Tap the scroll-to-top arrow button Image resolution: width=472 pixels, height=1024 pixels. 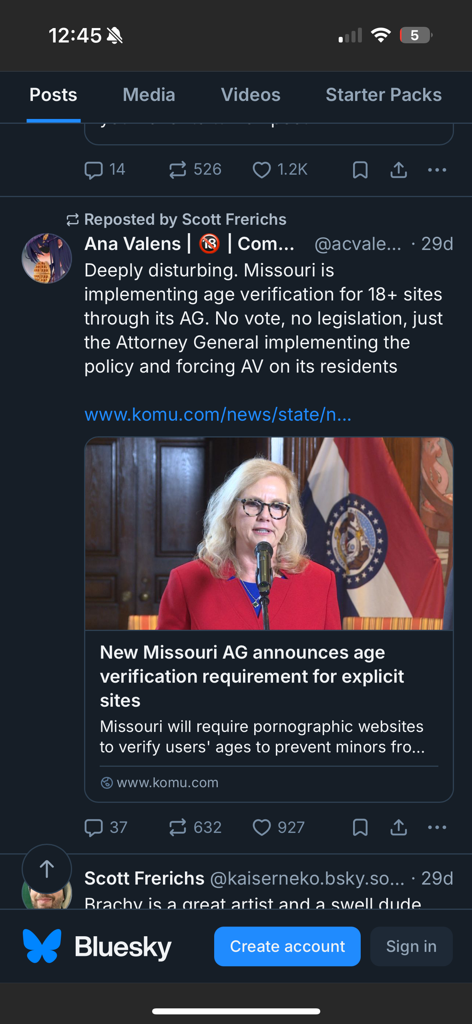point(47,869)
